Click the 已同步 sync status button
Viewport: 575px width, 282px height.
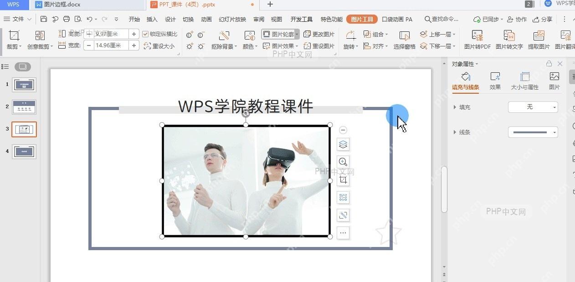pyautogui.click(x=488, y=19)
